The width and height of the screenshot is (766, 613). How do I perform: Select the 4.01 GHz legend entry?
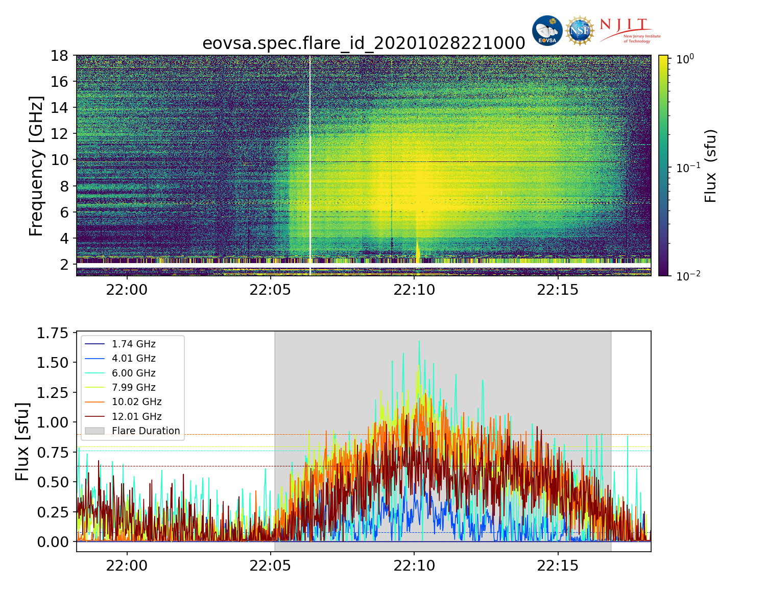133,359
